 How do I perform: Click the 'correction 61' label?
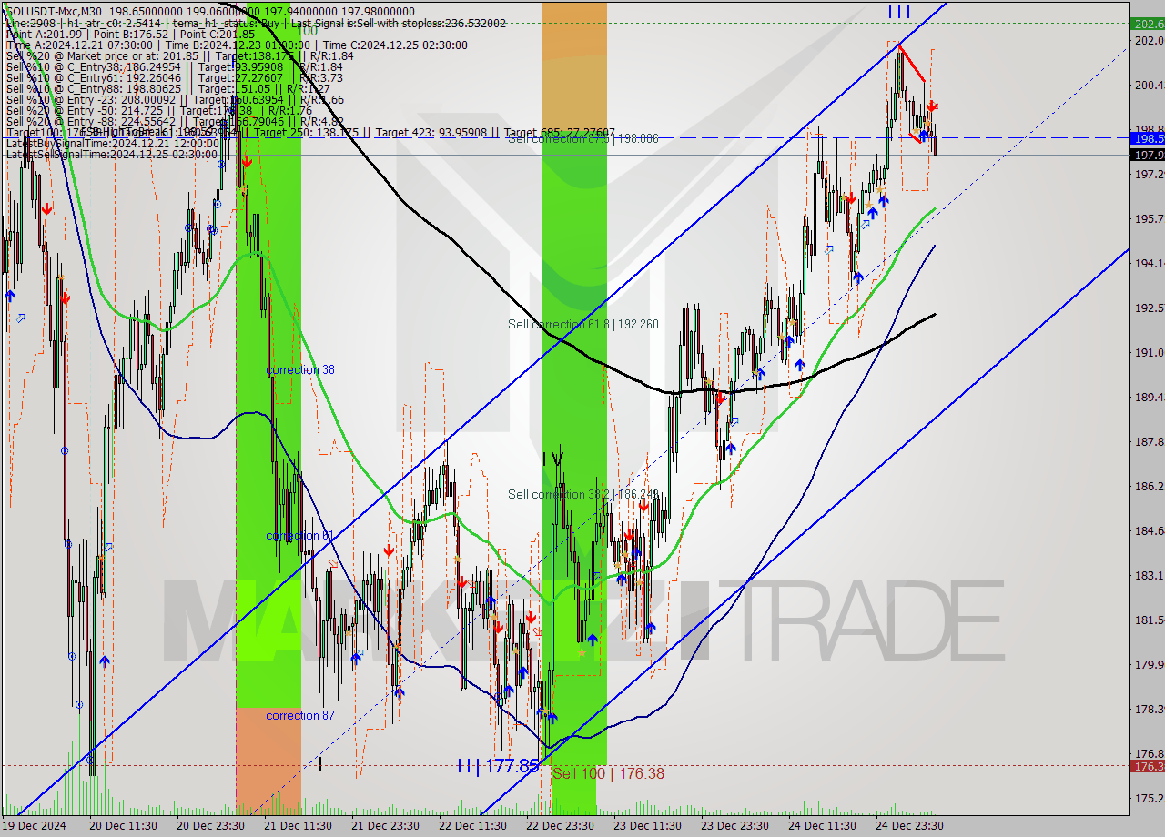(299, 536)
